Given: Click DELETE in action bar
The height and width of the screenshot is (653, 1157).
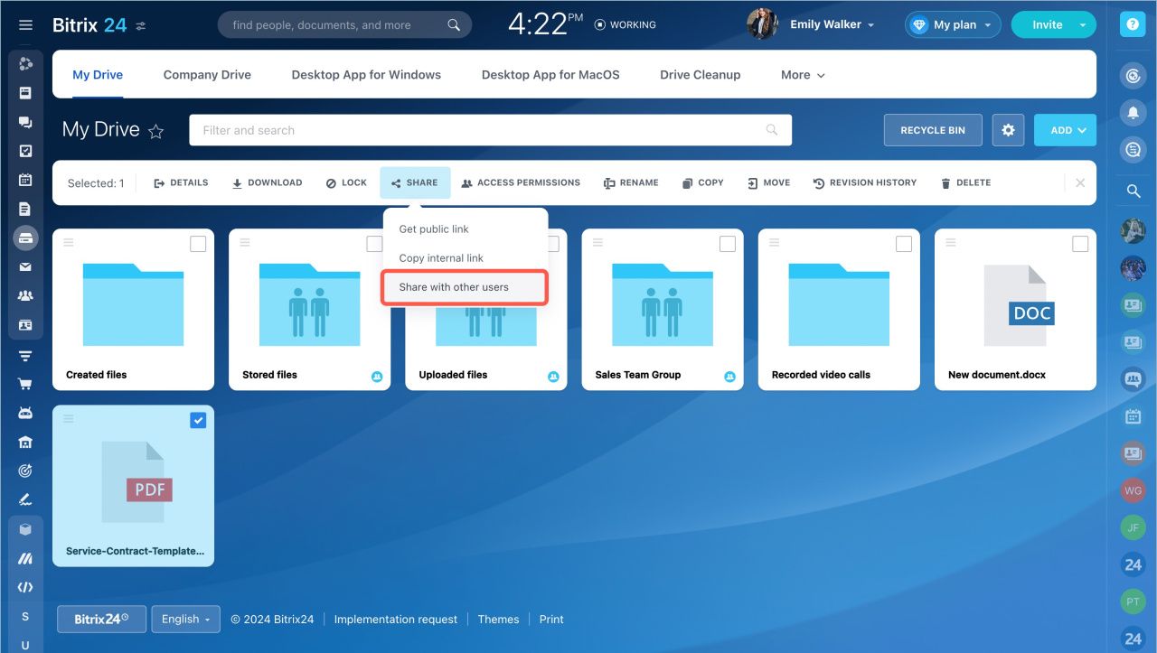Looking at the screenshot, I should [x=965, y=182].
